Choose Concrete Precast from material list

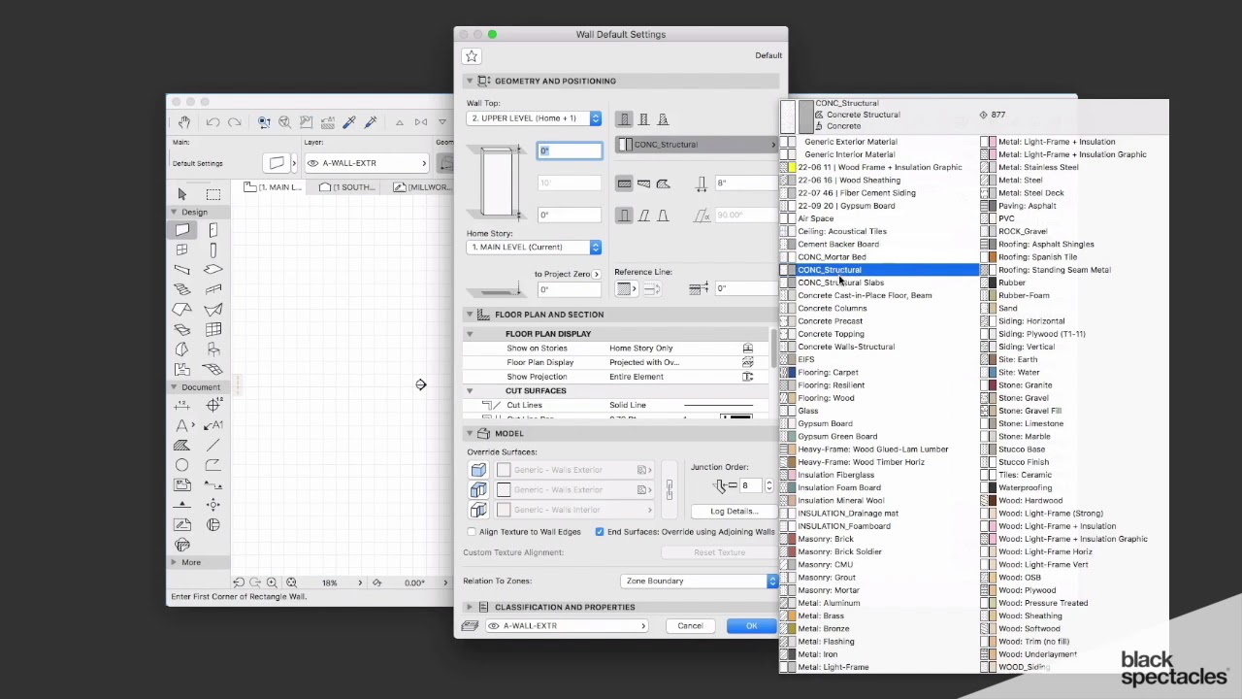830,321
